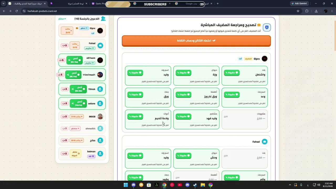The image size is (336, 189).
Task: Bookmark this page with the star icon
Action: (x=298, y=11)
